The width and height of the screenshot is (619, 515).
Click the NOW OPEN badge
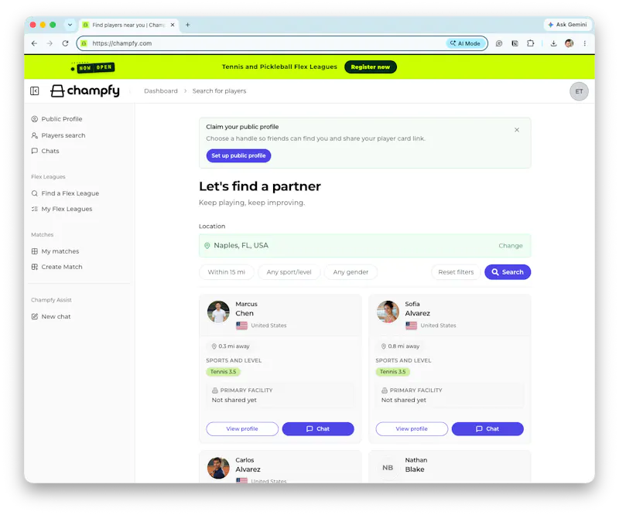click(x=96, y=67)
